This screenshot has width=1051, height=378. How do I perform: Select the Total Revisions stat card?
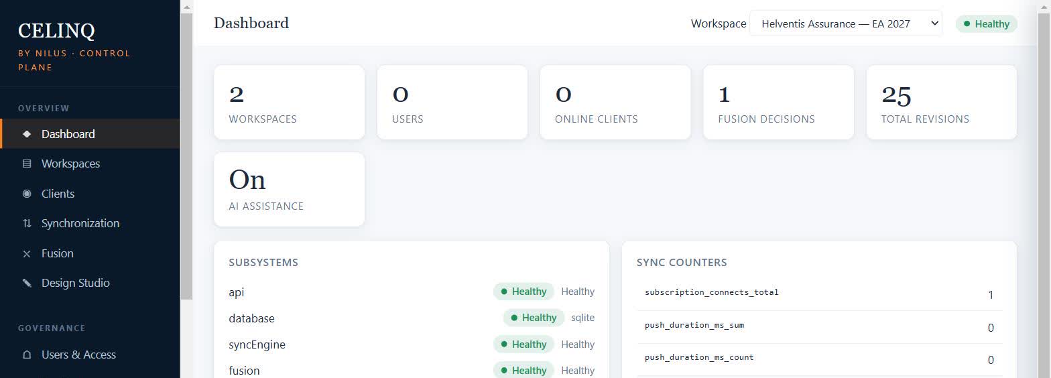pyautogui.click(x=942, y=103)
